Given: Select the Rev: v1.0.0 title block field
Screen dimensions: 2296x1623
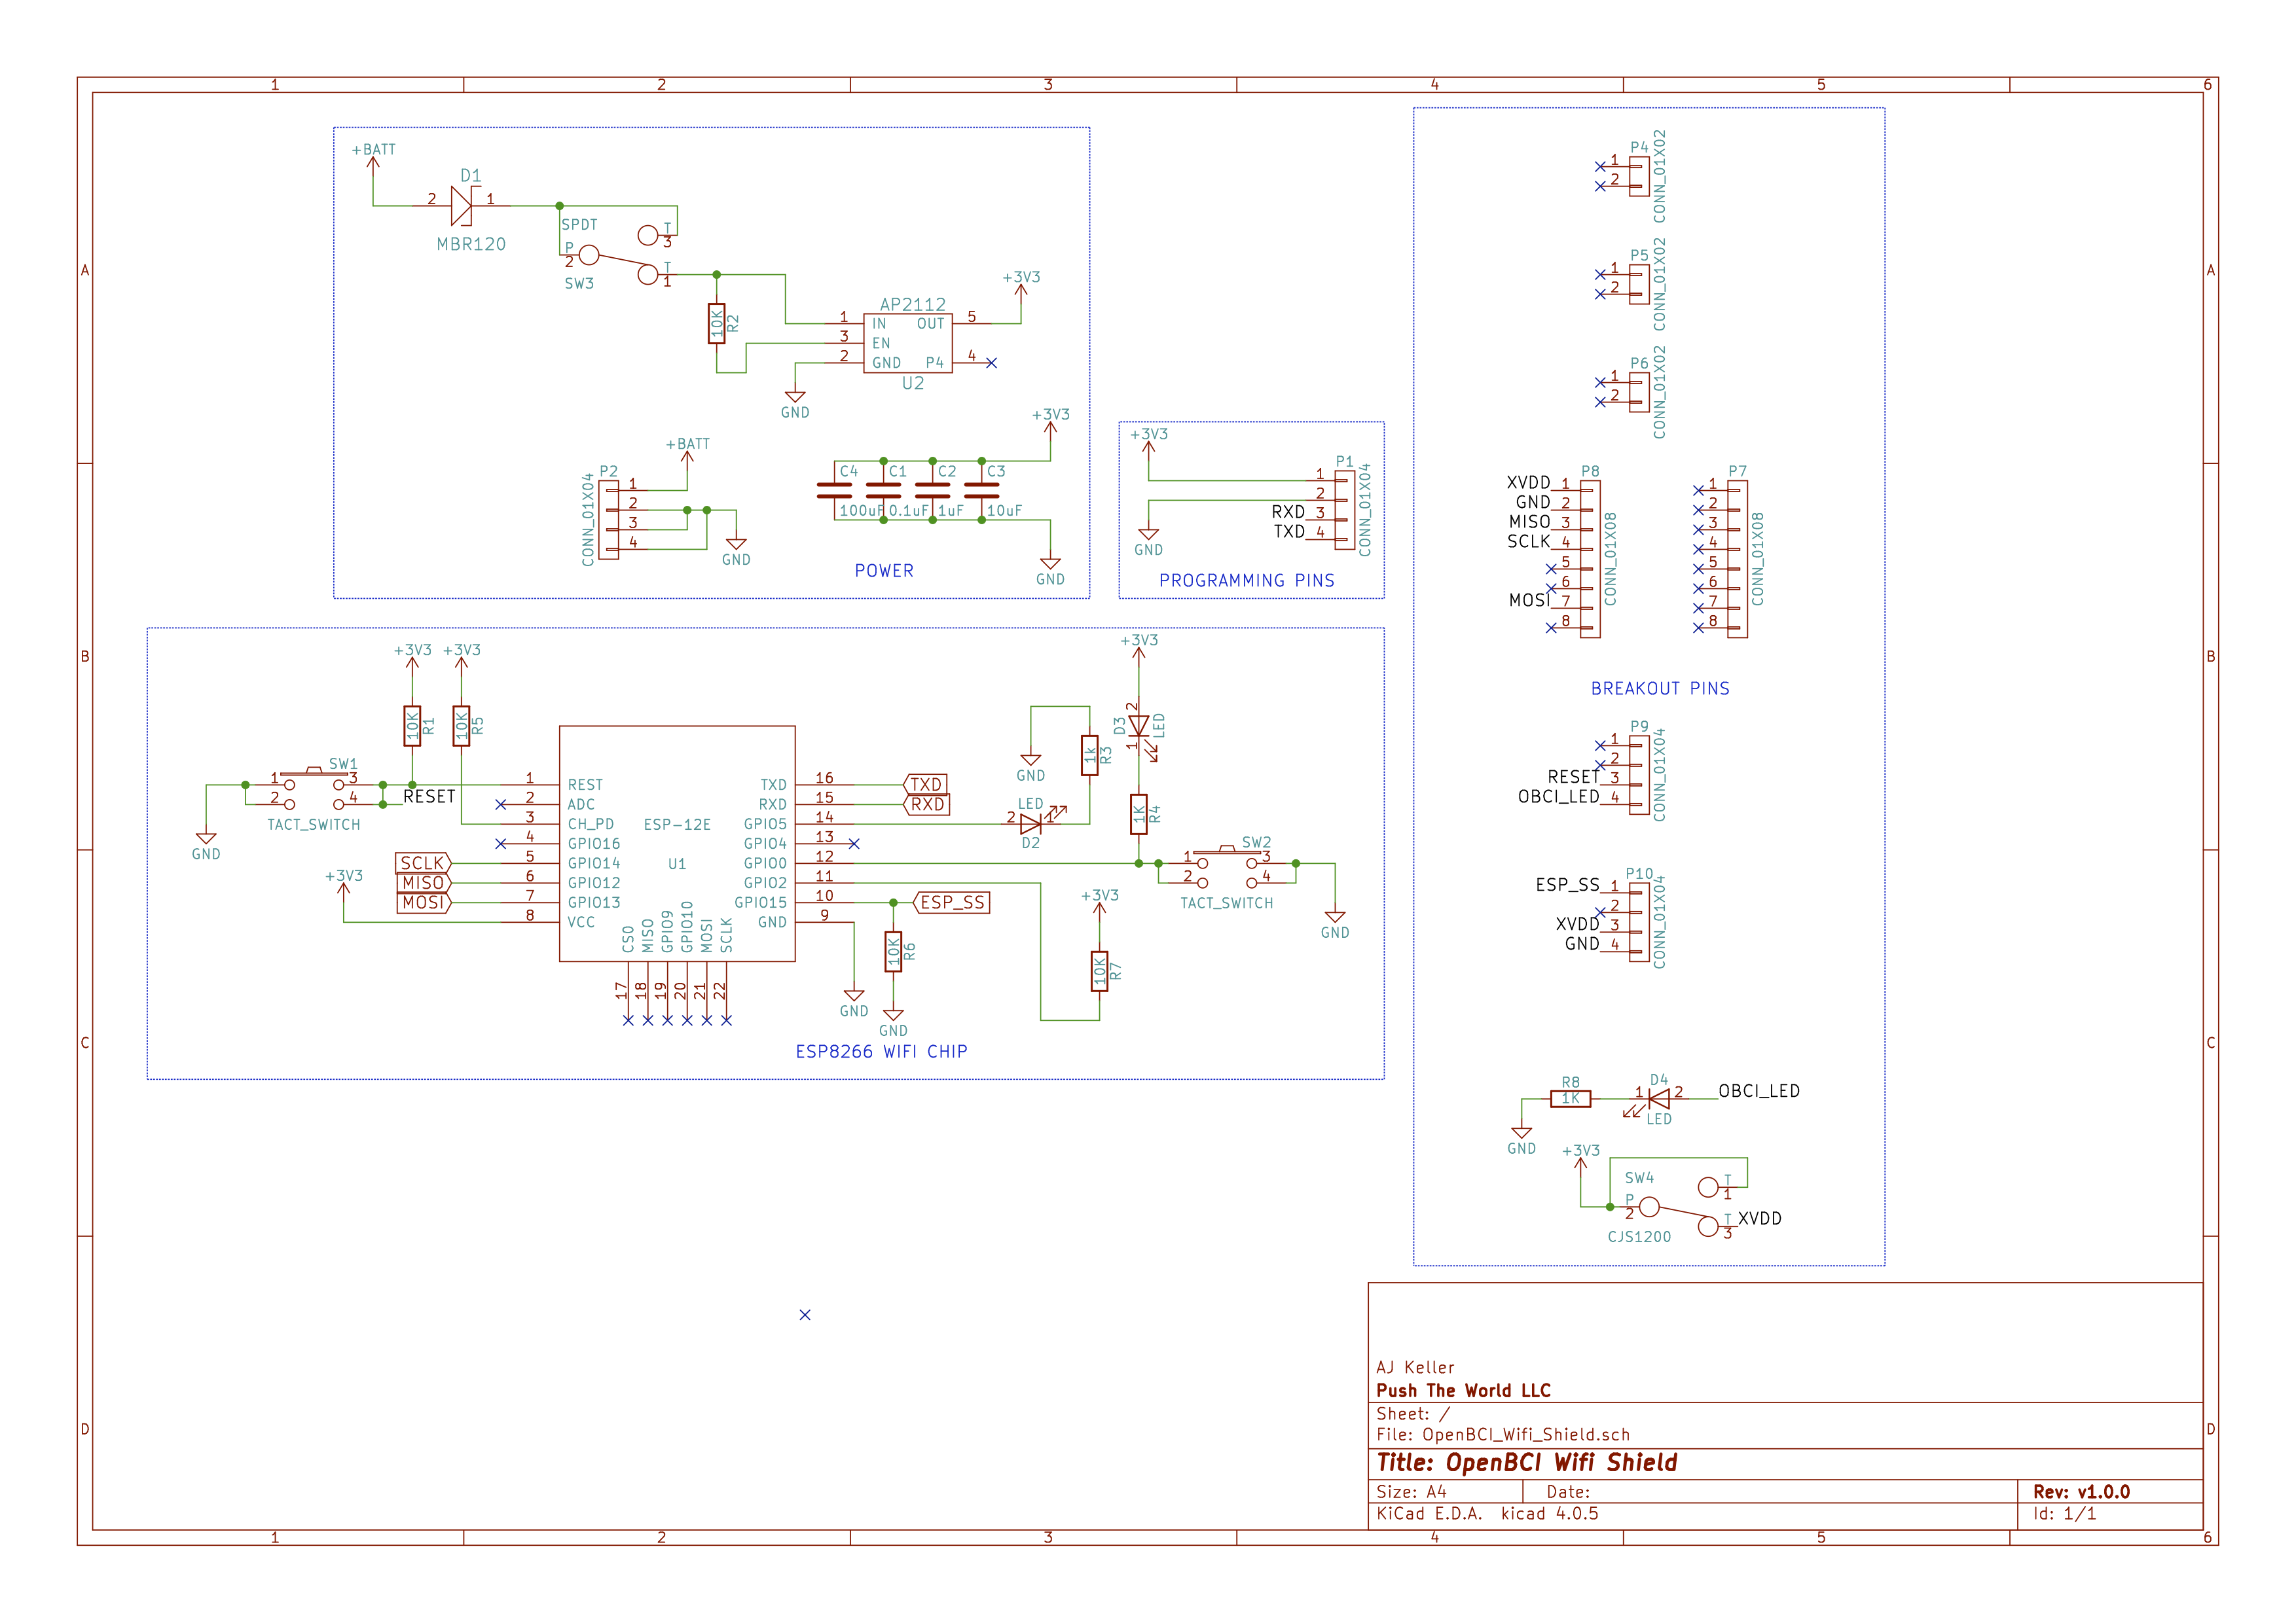Looking at the screenshot, I should [2081, 1492].
